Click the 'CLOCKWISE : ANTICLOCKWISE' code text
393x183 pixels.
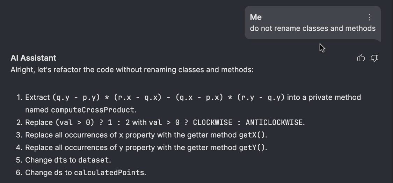pos(248,122)
